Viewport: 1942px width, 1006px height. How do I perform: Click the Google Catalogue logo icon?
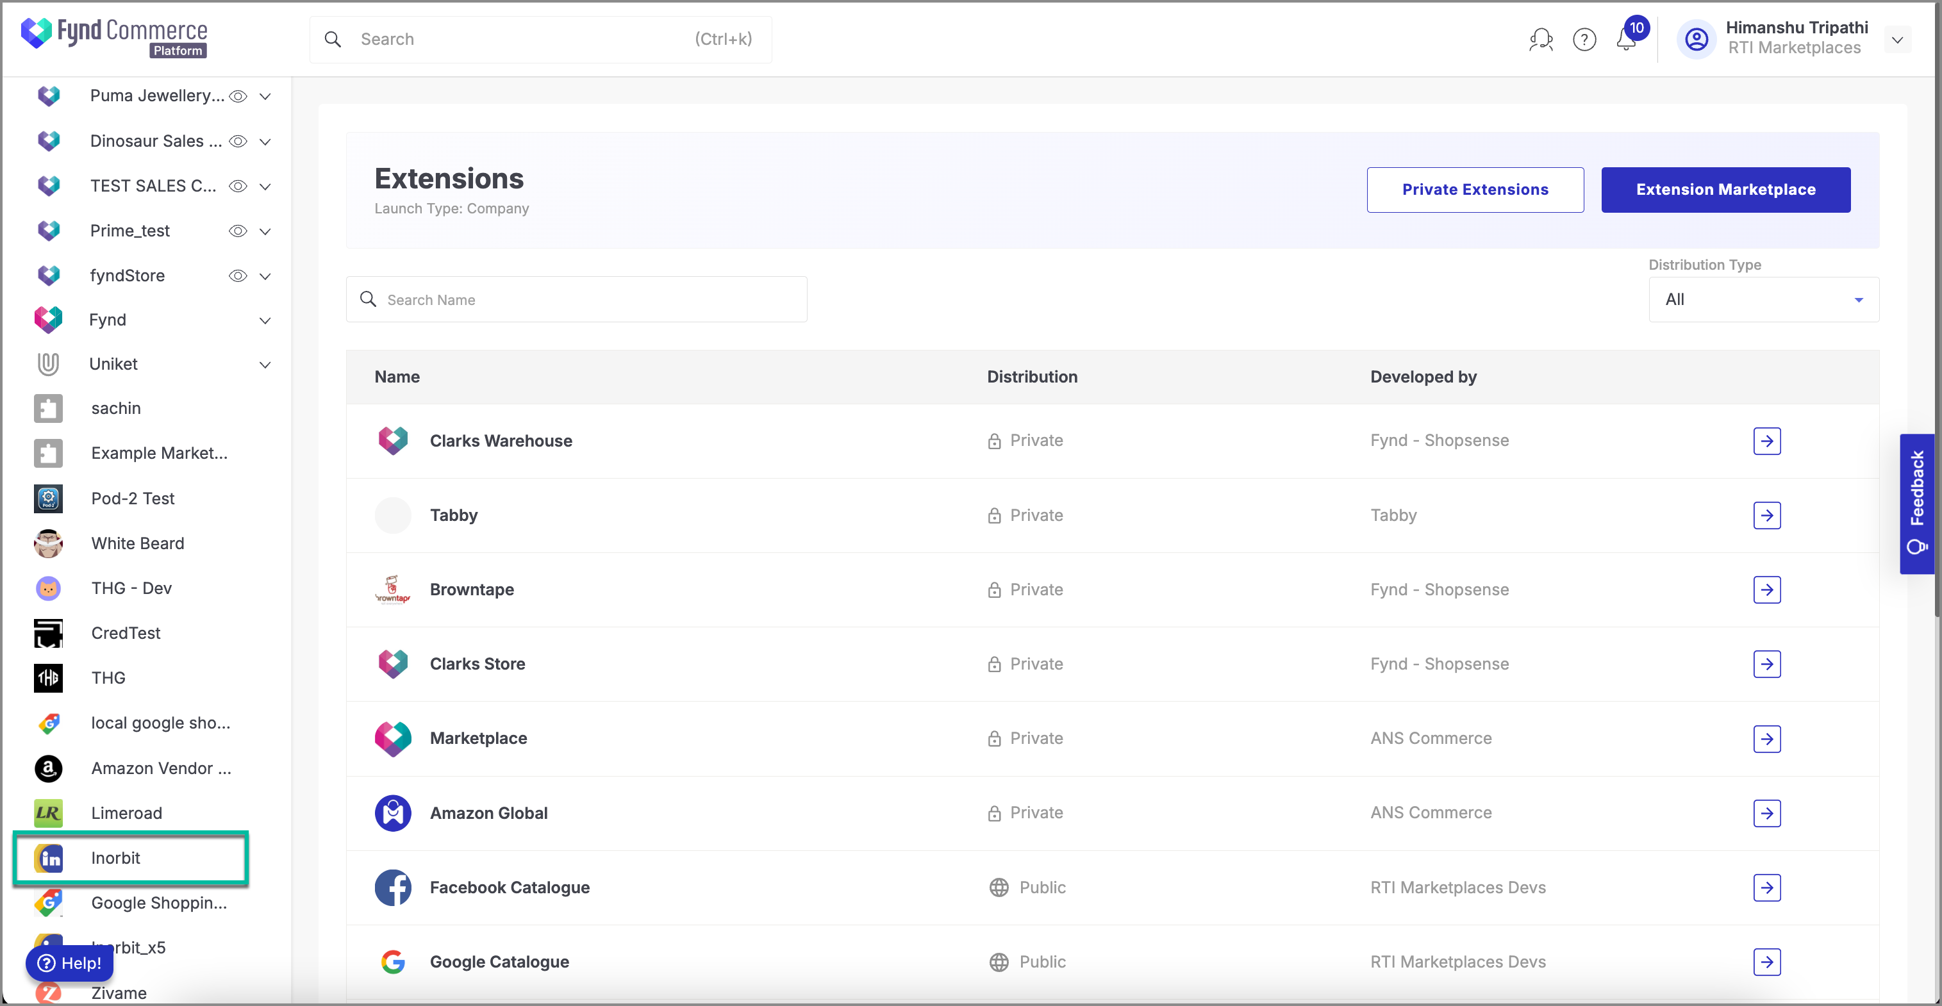coord(393,962)
